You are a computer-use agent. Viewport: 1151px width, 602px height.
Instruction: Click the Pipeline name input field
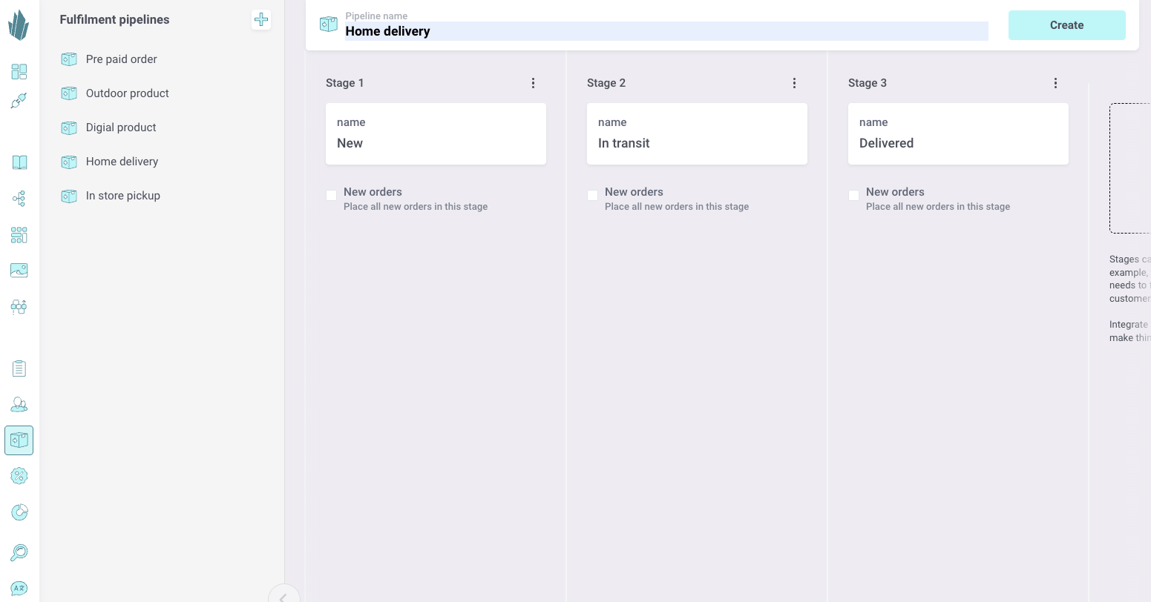click(x=665, y=31)
